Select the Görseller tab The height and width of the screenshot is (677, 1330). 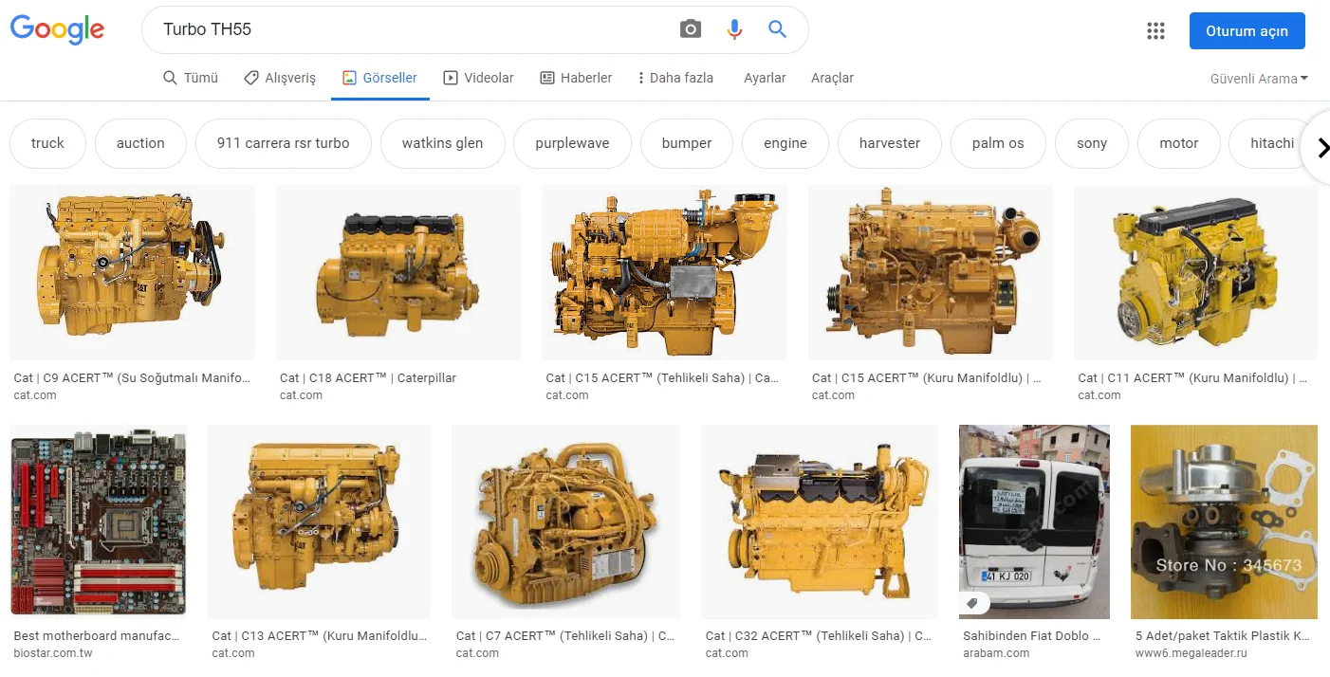pyautogui.click(x=379, y=78)
